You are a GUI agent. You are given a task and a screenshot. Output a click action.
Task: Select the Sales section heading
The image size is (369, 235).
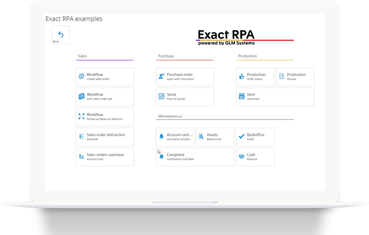point(82,56)
